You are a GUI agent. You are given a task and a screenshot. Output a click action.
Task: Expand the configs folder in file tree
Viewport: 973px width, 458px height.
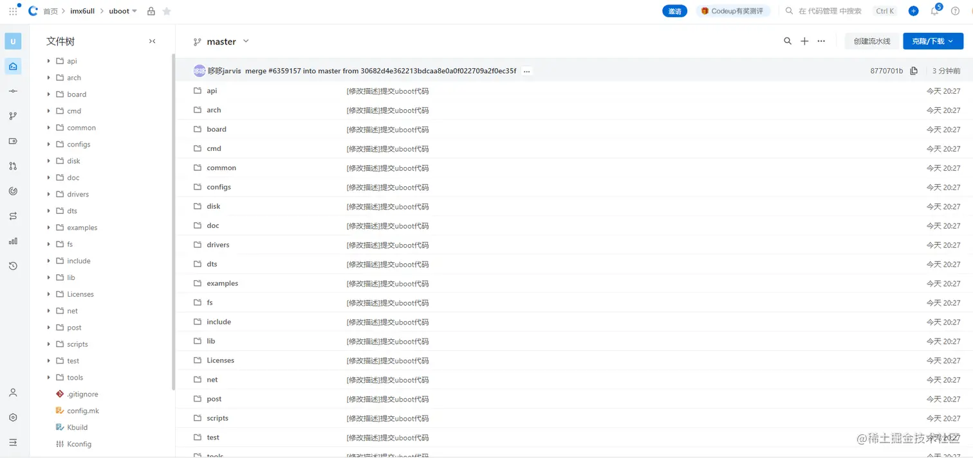pos(49,145)
